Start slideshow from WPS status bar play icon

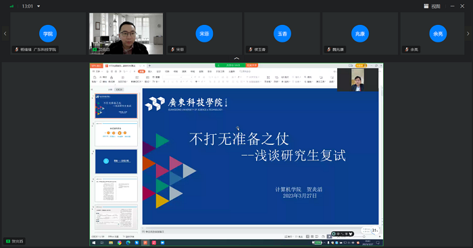click(329, 237)
